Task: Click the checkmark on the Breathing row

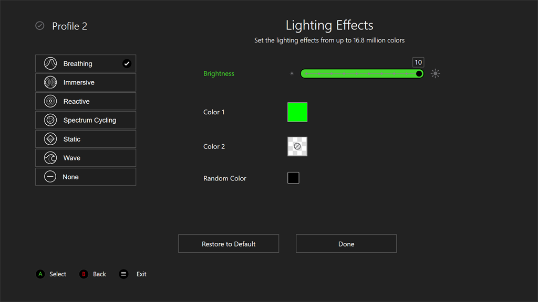Action: (x=127, y=63)
